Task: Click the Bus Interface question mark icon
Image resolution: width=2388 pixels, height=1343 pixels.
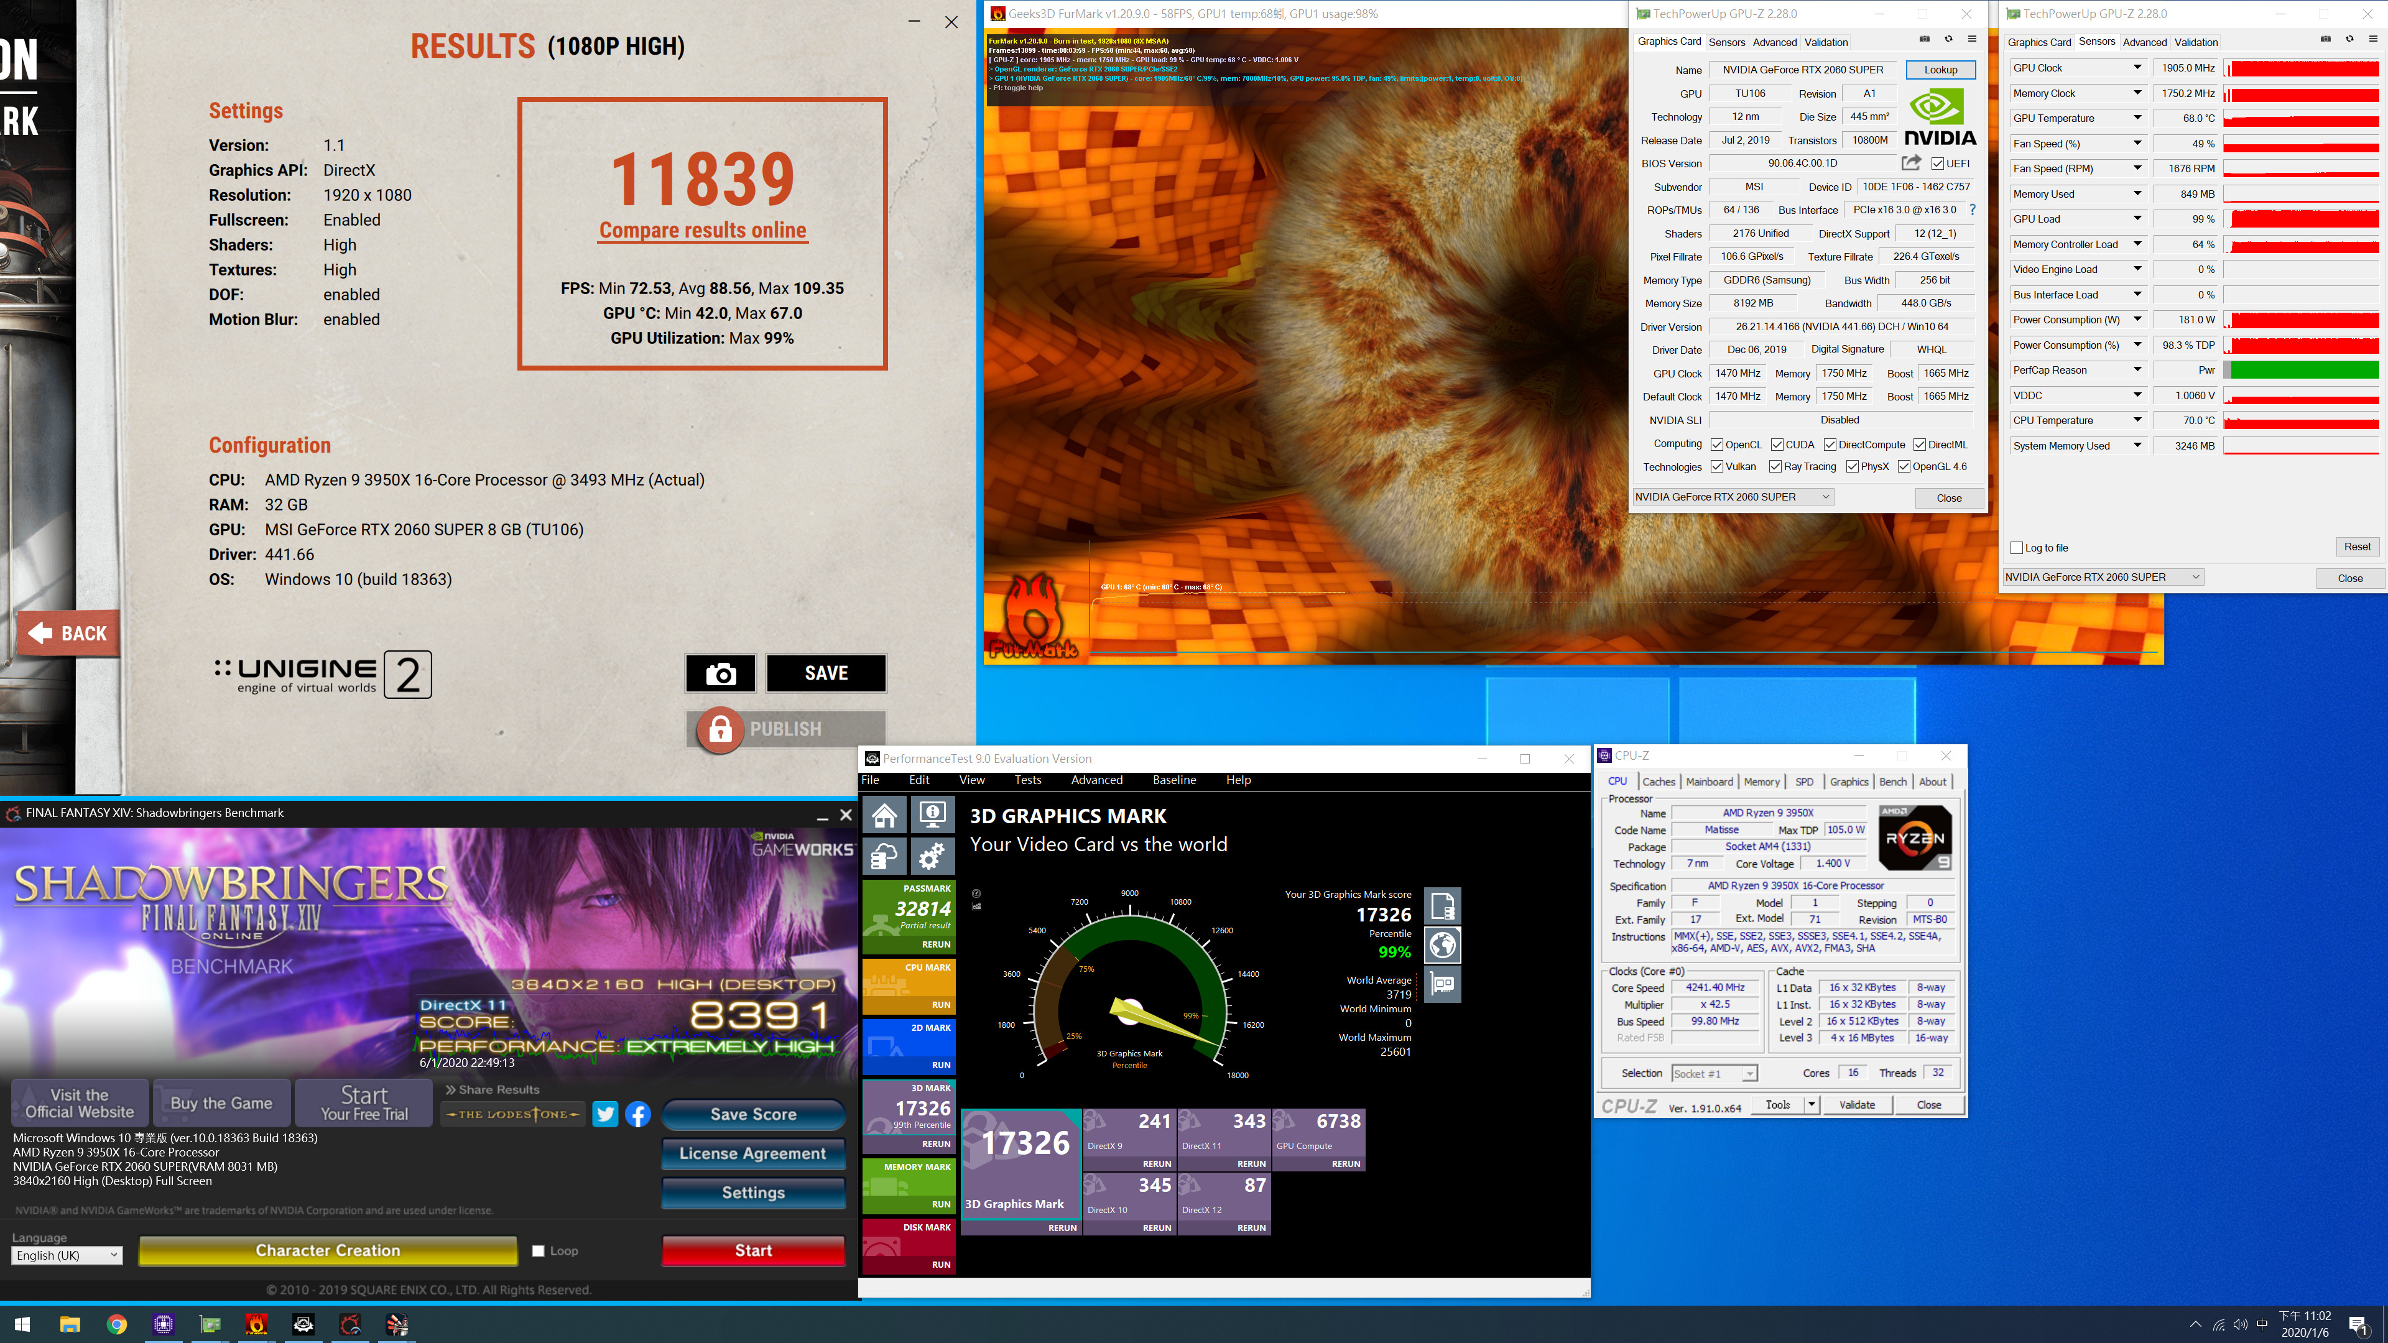Action: (1972, 210)
